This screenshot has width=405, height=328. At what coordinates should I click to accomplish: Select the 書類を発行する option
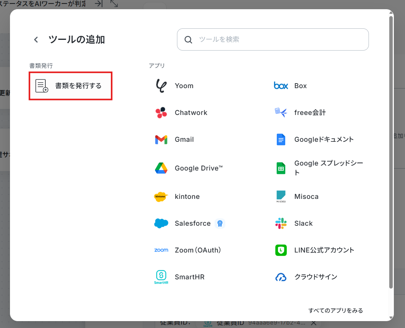coord(71,86)
